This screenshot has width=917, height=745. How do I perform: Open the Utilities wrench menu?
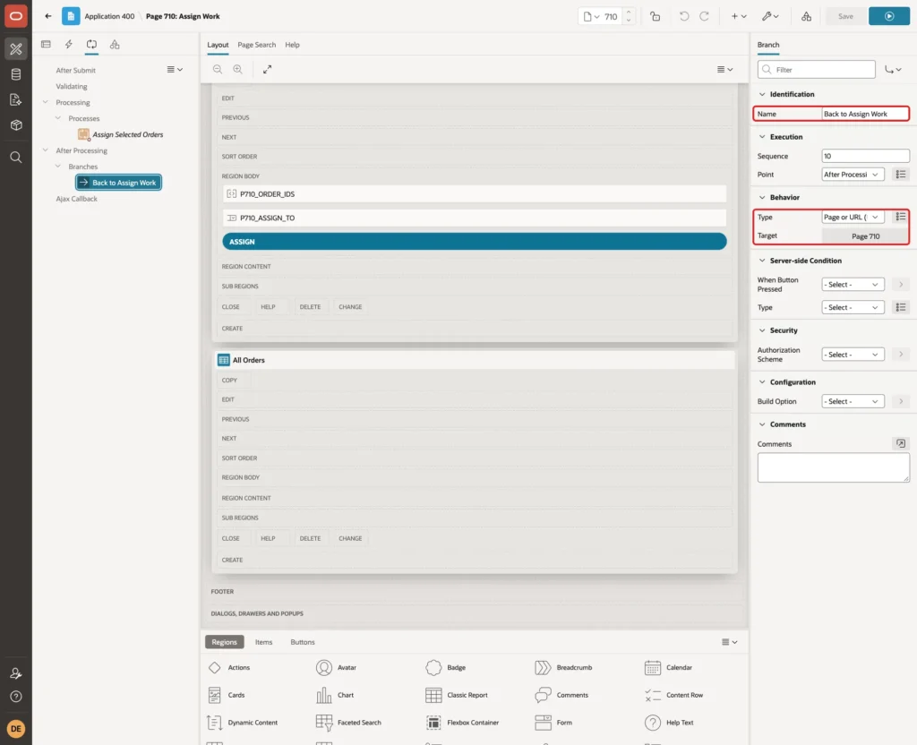coord(770,16)
